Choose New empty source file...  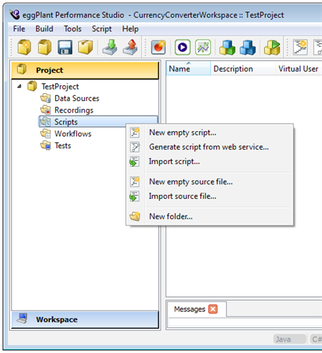point(209,182)
